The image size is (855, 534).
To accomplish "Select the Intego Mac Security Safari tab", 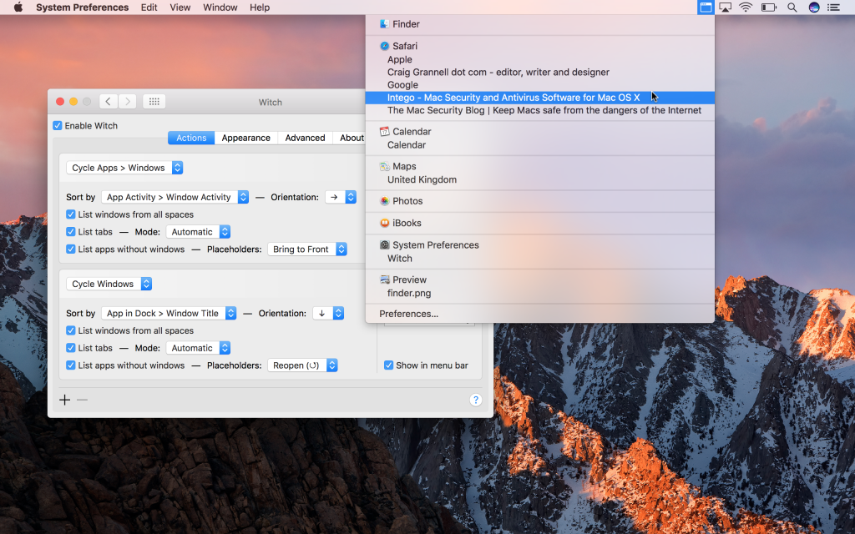I will tap(540, 98).
